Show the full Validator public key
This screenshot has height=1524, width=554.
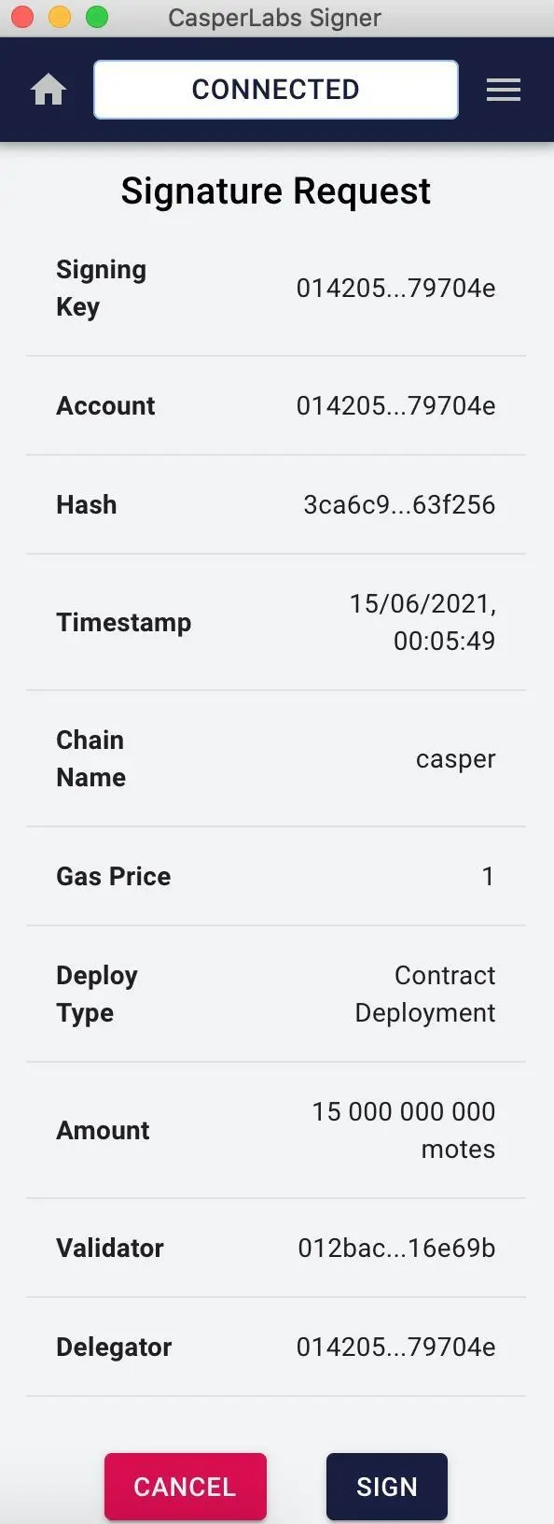[x=396, y=1248]
